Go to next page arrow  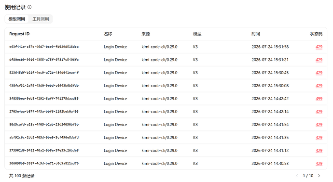point(319,176)
